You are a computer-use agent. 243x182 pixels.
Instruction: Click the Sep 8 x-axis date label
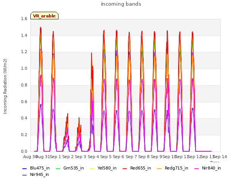(144, 157)
